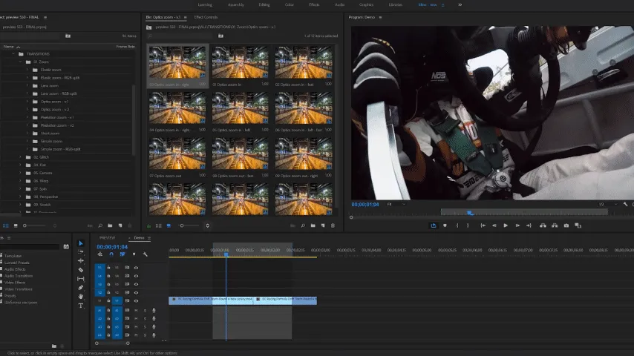Expand the 02. Glitch folder

(x=20, y=157)
